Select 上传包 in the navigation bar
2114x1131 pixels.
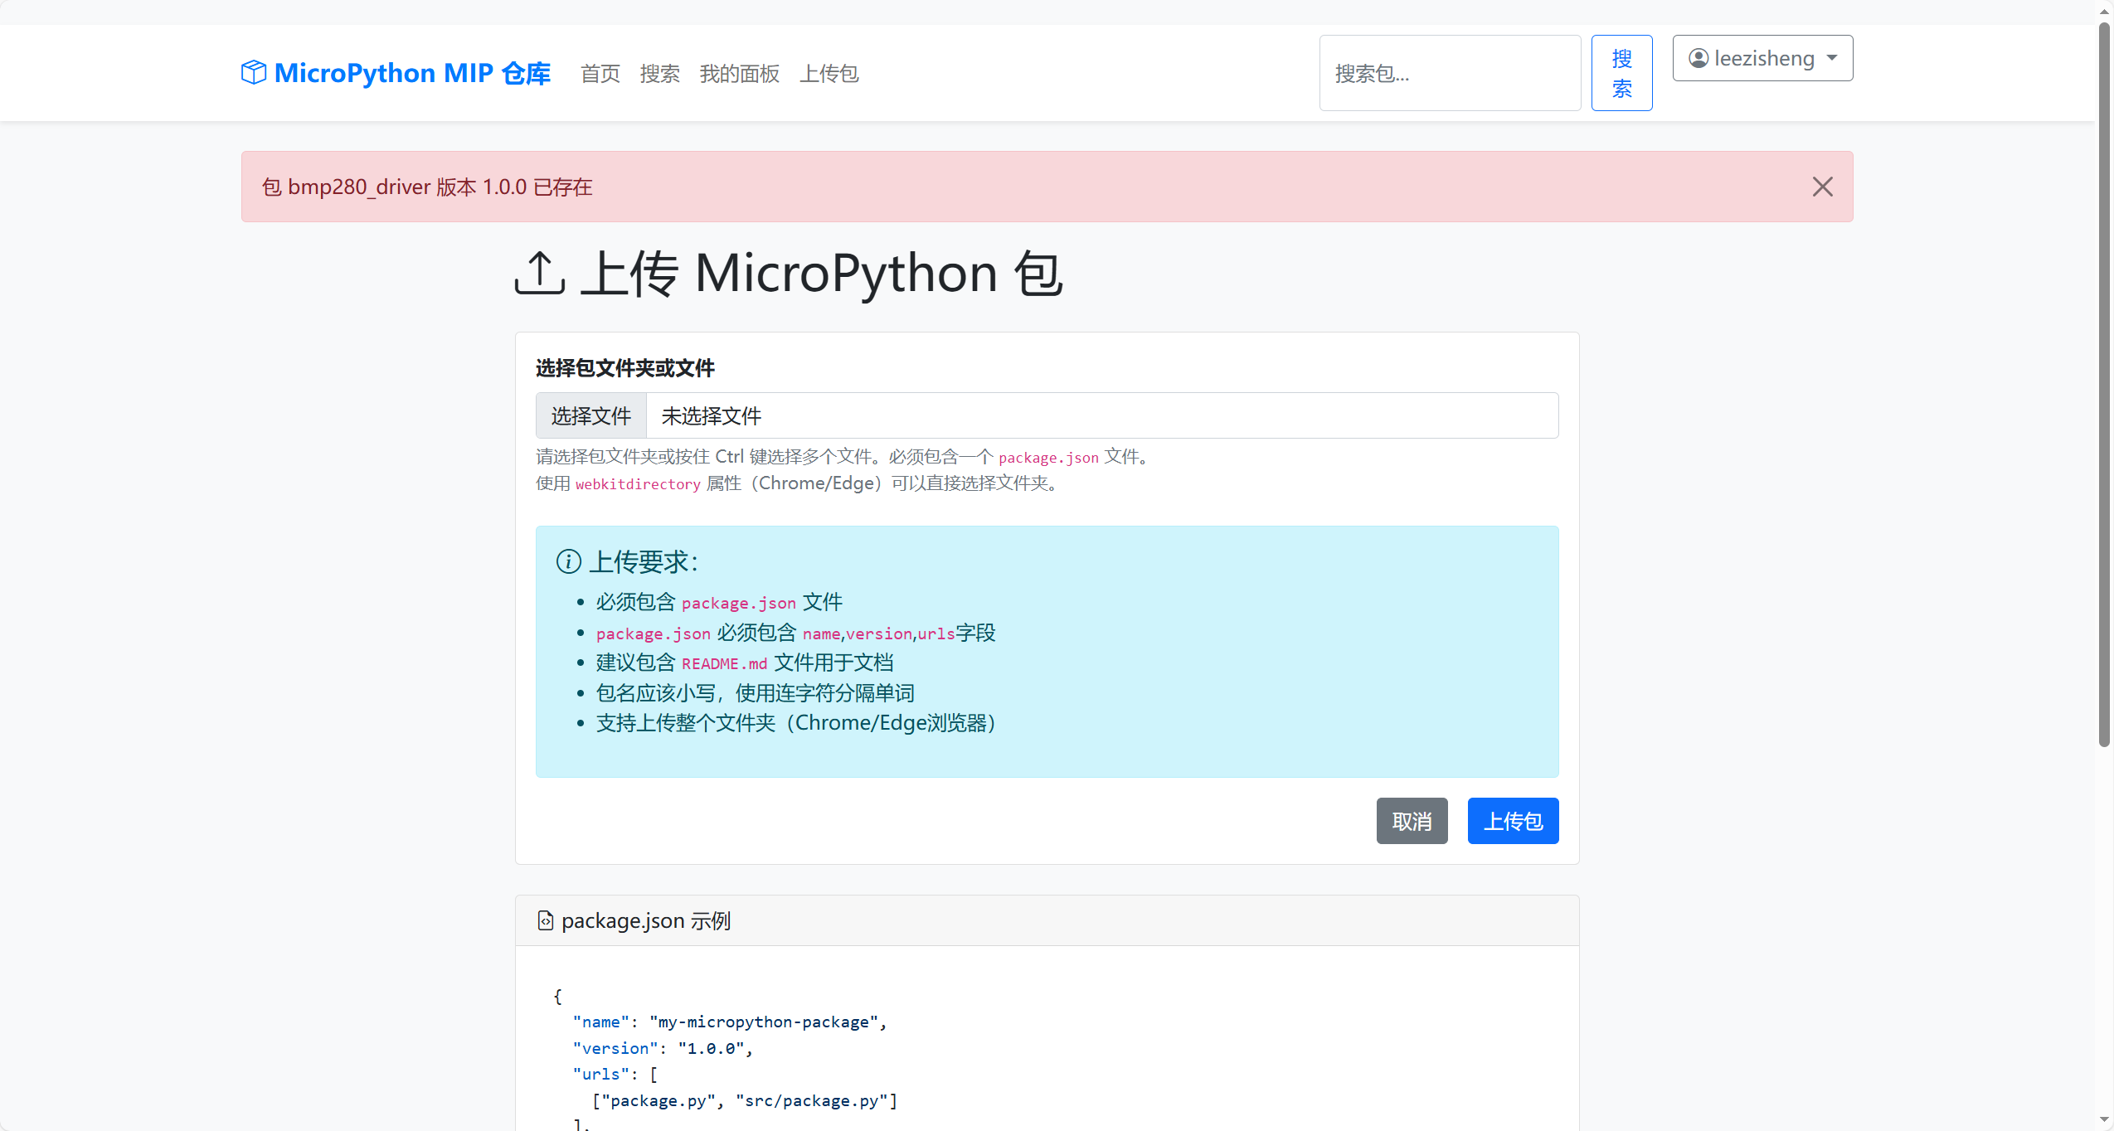click(x=829, y=74)
